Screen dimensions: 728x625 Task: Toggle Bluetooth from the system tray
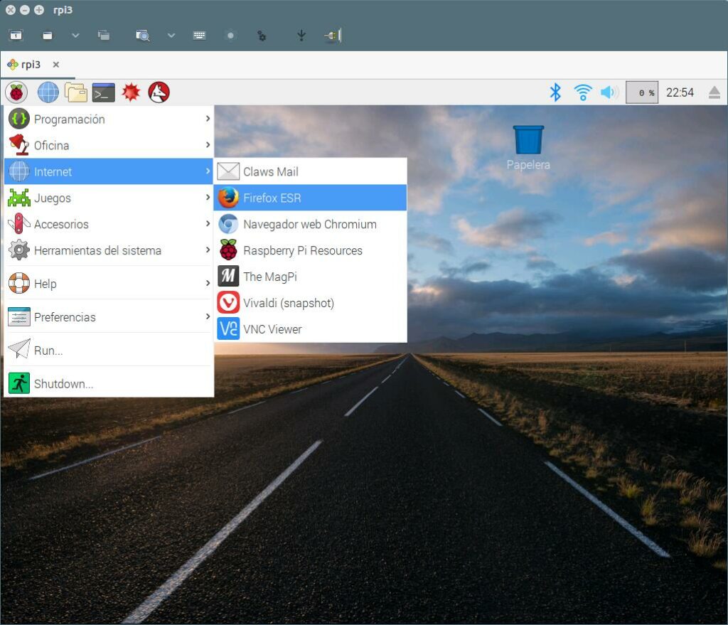[556, 92]
